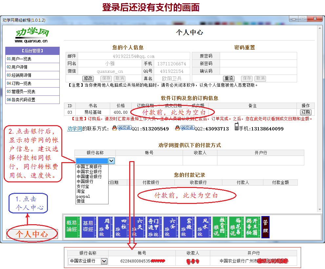325x269 pixels.
Task: Select the 奇门遁甲 book icon
Action: (x=154, y=227)
